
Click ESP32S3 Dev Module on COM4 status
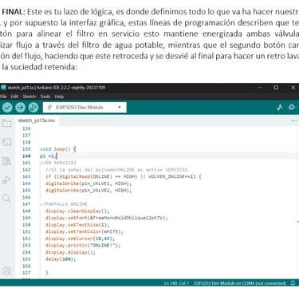point(240,283)
